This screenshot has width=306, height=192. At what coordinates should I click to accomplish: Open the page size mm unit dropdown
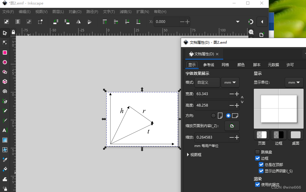click(x=230, y=82)
